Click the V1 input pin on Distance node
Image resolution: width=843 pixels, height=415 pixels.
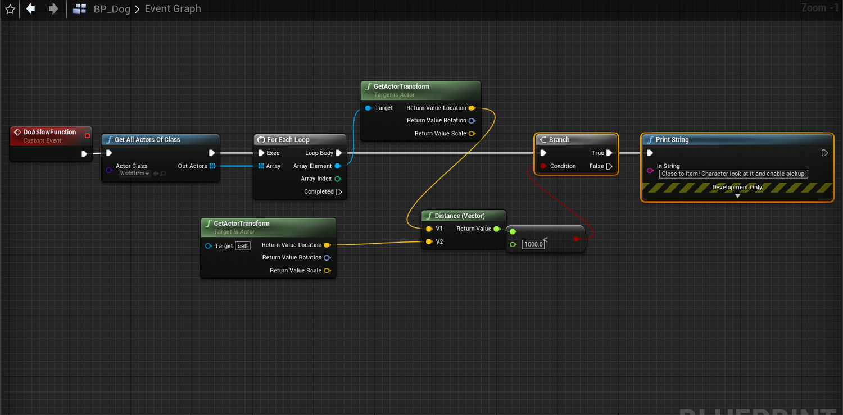click(429, 229)
